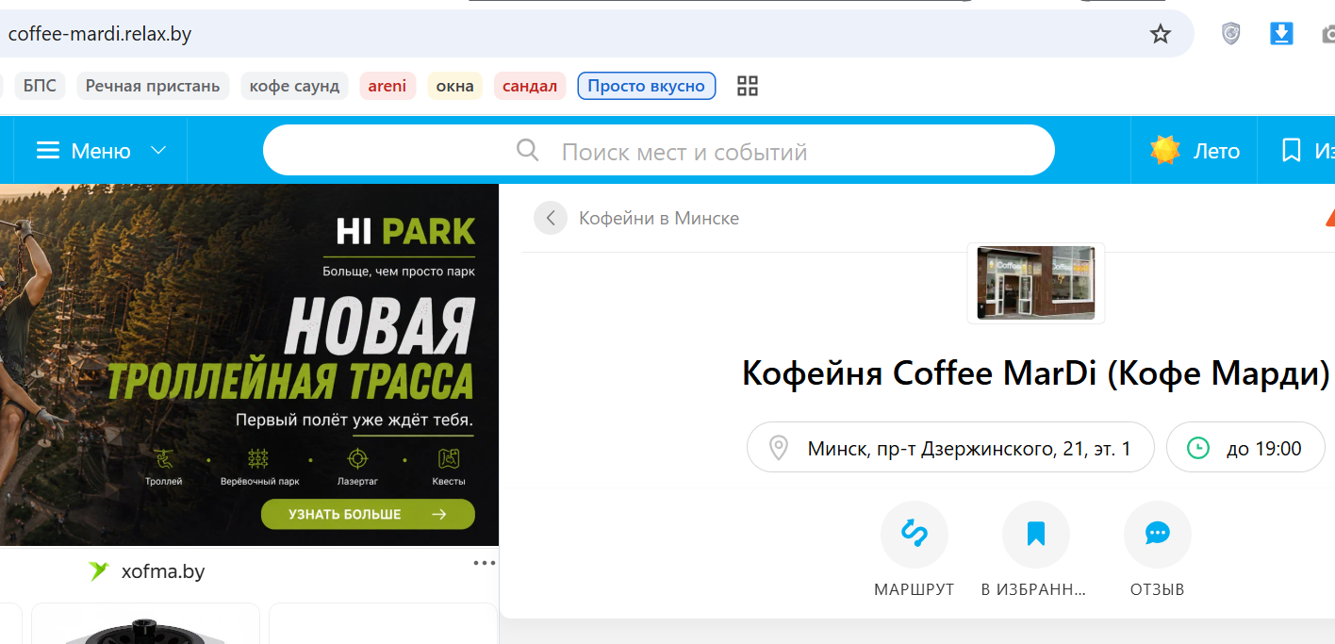
Task: Bookmark this page with the star icon
Action: pos(1160,35)
